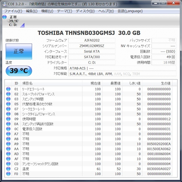Click status circle for 05 代替処理済のセクタ数
The image size is (182, 182).
point(8,104)
